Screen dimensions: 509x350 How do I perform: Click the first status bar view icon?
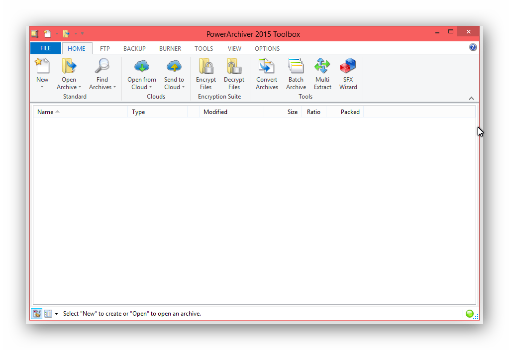36,314
